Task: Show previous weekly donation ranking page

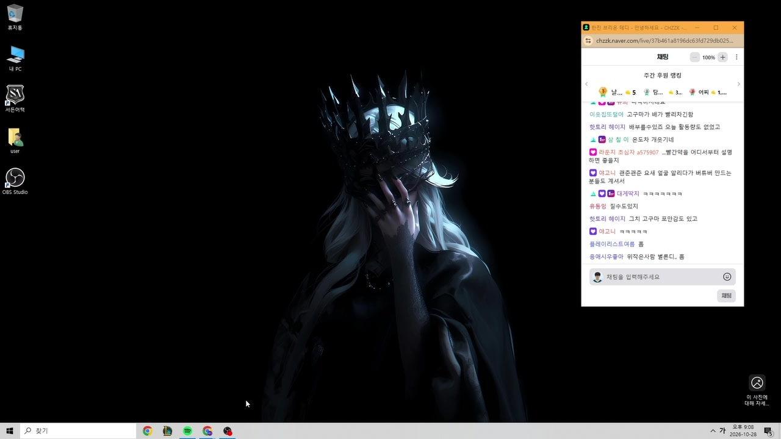Action: pos(586,84)
